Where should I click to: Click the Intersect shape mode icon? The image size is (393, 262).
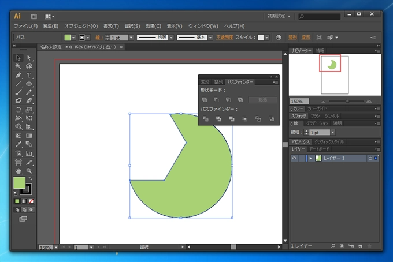pos(228,100)
